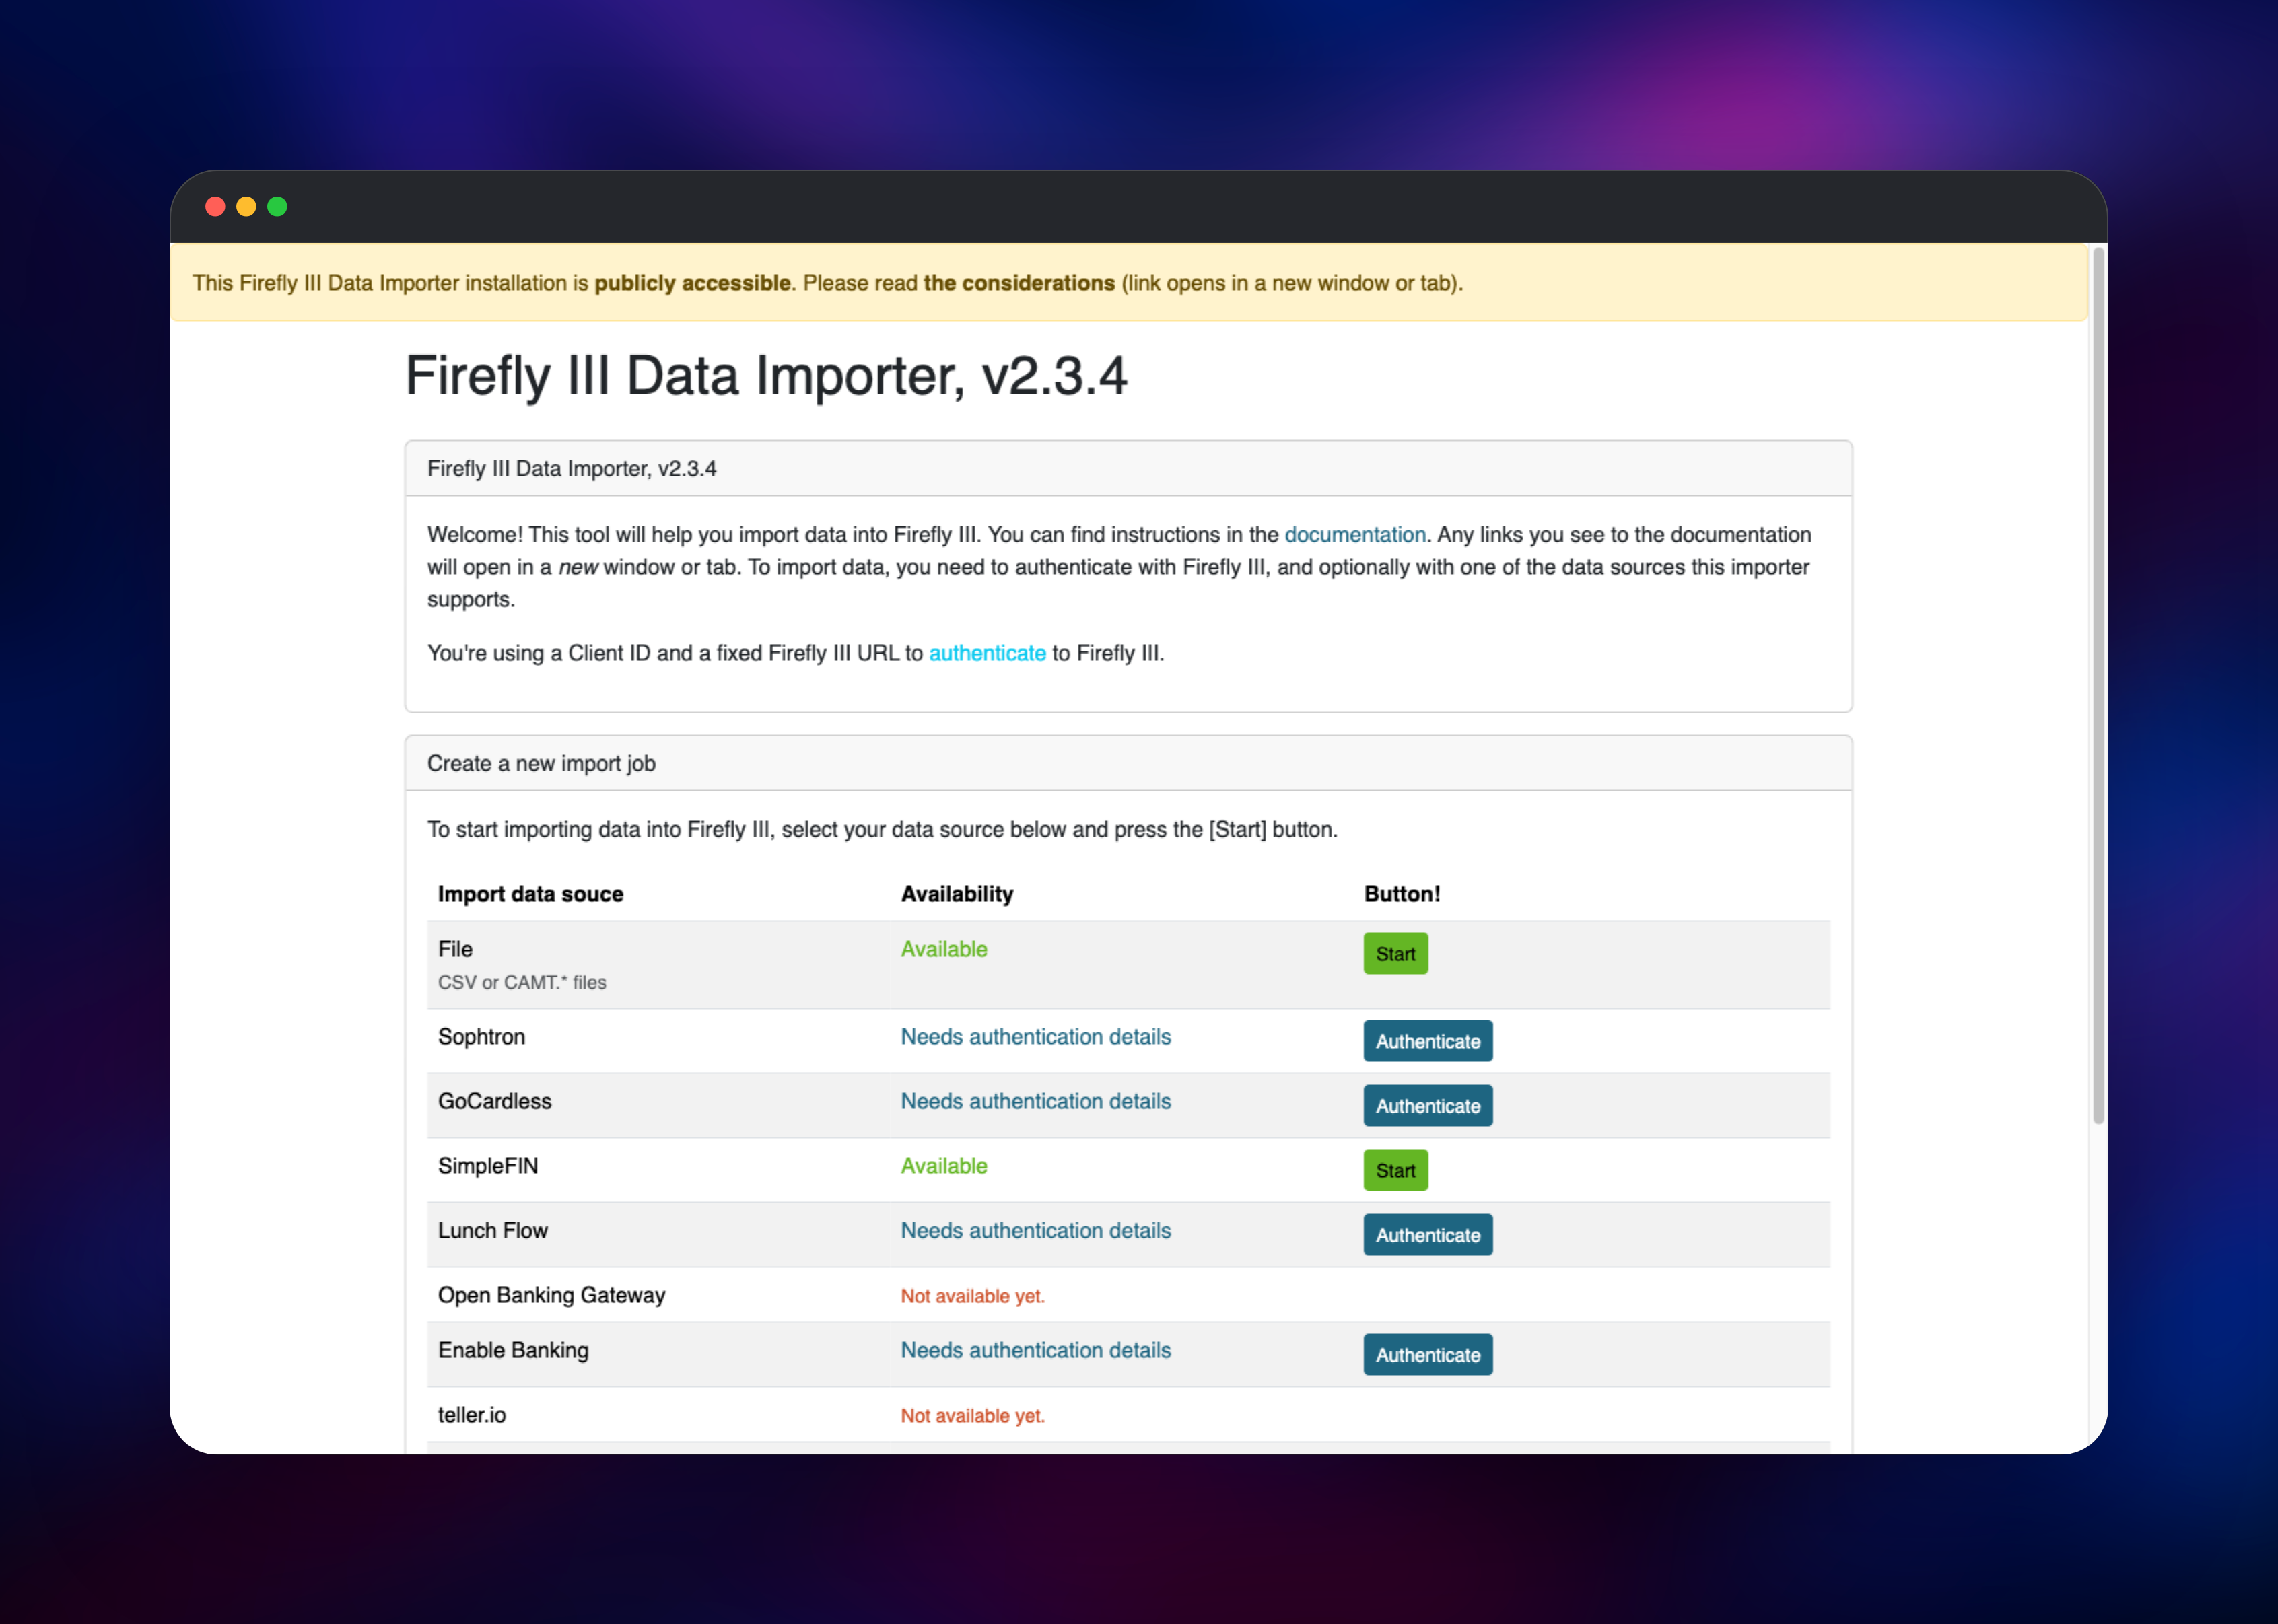Click 'Available' status in the SimpleFIN row
This screenshot has height=1624, width=2278.
tap(944, 1166)
